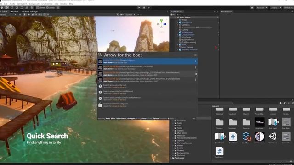Viewport: 294px width, 165px height.
Task: Open more options for first search result
Action: point(195,61)
